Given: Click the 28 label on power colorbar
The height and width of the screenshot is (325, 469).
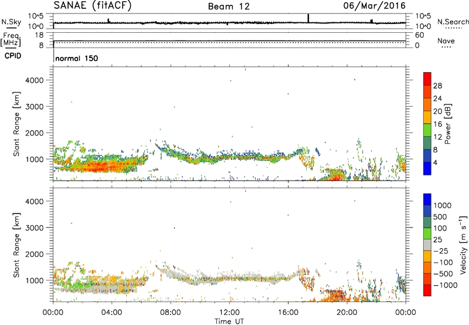Looking at the screenshot, I should point(437,86).
